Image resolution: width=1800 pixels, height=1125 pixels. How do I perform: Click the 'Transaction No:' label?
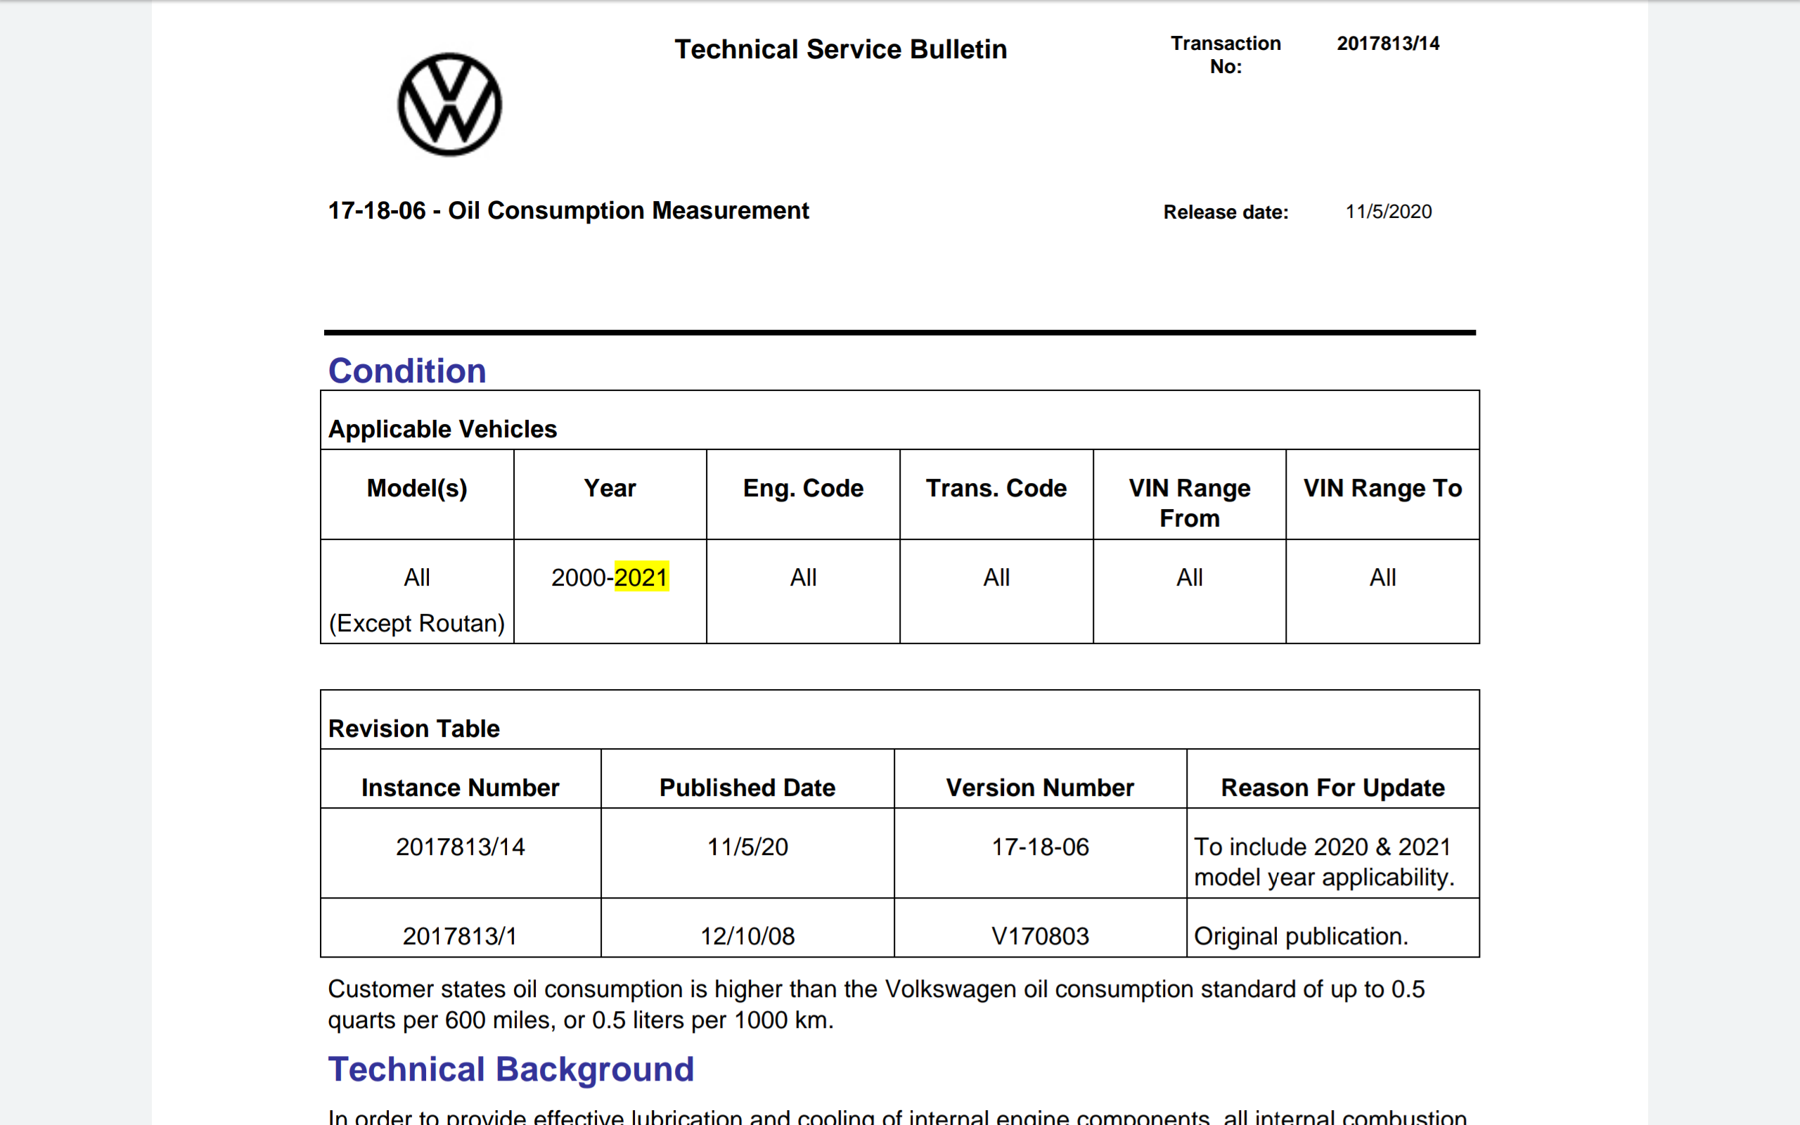click(1226, 54)
